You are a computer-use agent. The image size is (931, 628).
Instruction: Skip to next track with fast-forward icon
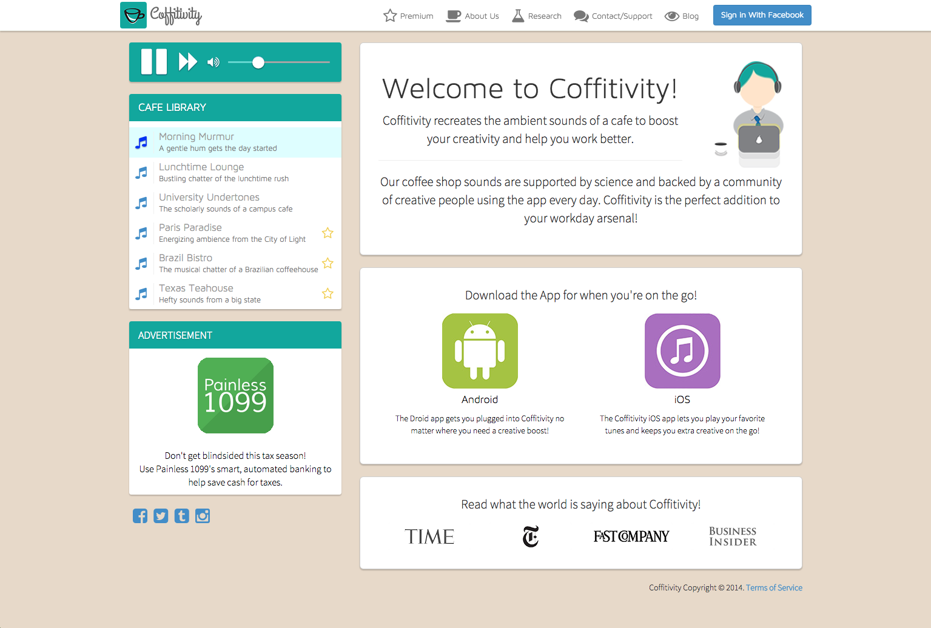coord(188,62)
